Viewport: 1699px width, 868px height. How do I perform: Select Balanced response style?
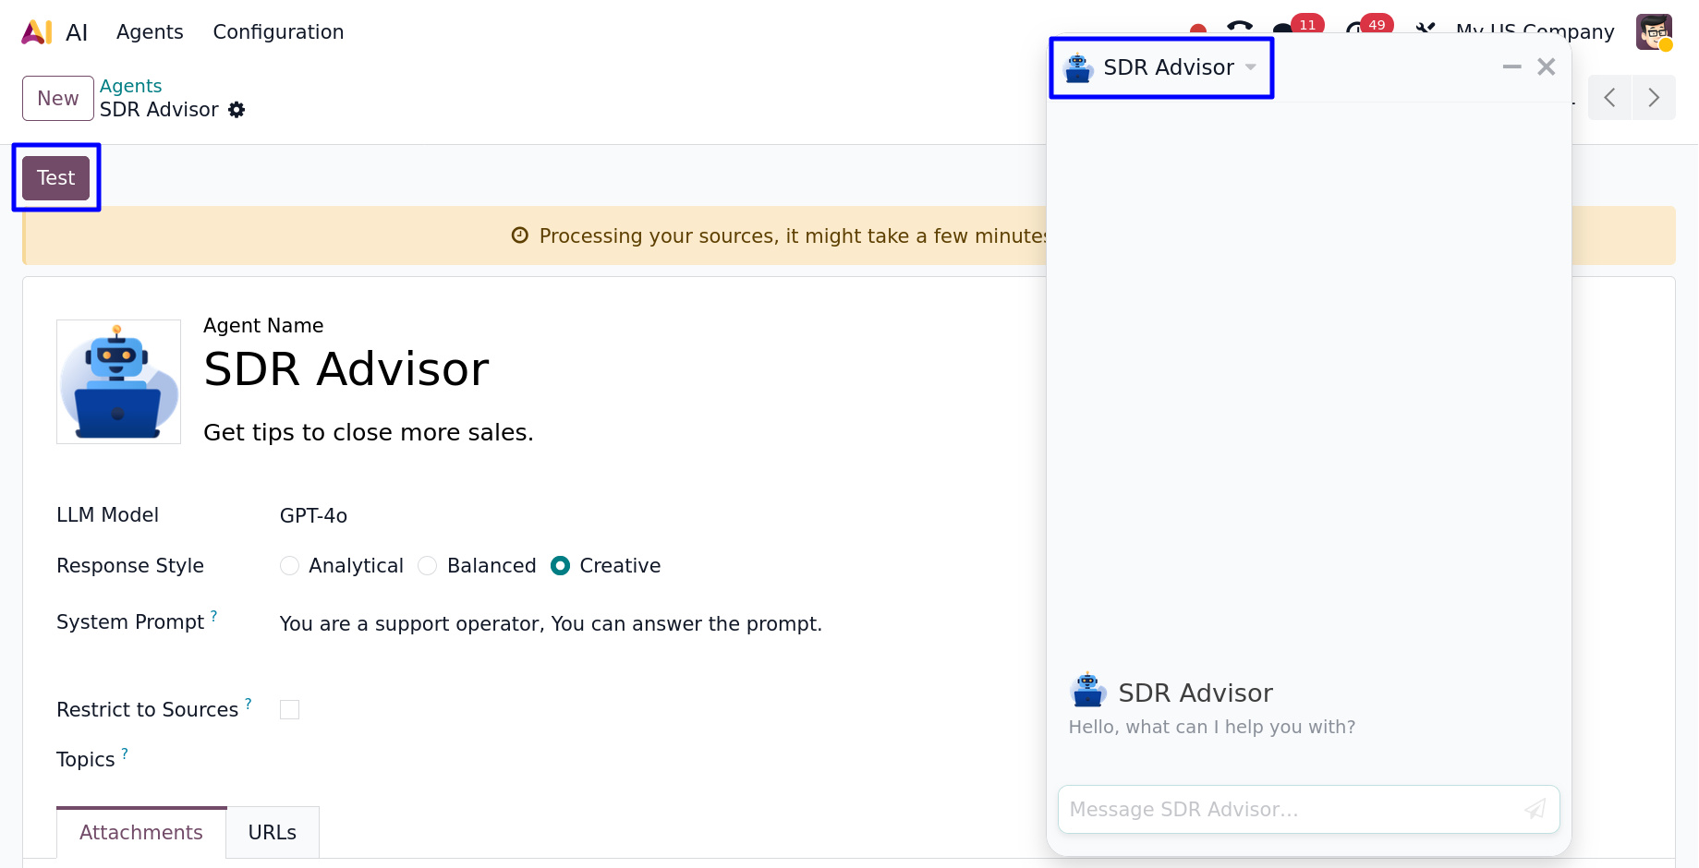[428, 565]
